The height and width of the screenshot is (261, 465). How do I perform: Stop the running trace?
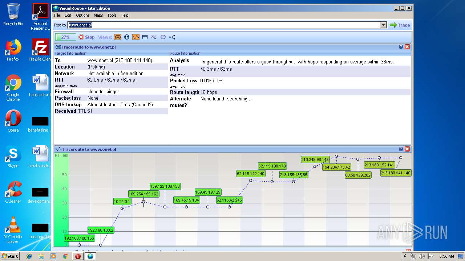(86, 37)
